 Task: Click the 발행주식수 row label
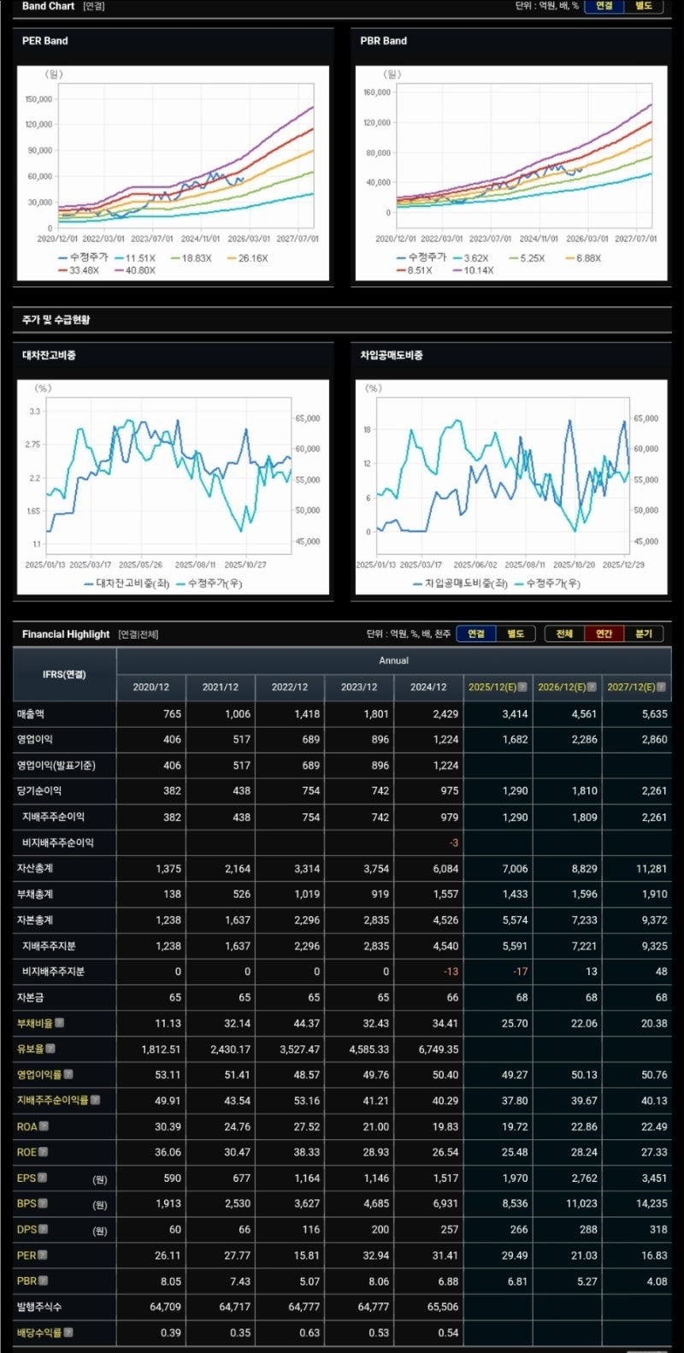click(39, 1307)
